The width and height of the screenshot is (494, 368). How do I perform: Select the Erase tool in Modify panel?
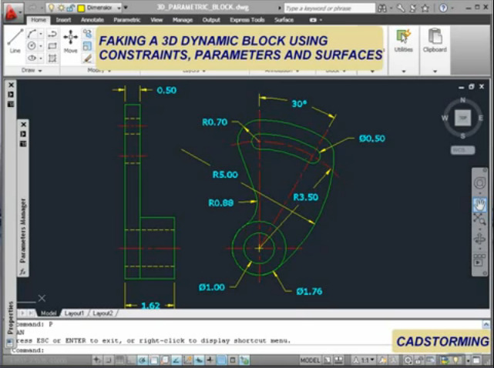[x=87, y=59]
